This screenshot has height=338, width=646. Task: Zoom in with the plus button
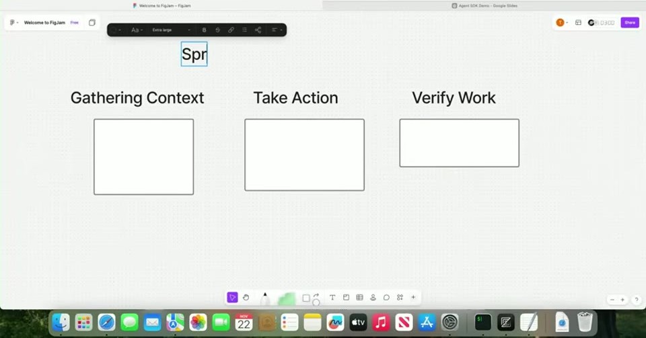(x=622, y=300)
